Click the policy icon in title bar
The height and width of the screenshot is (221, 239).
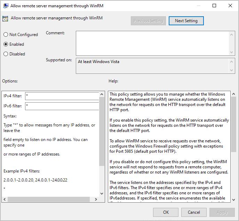pos(6,6)
